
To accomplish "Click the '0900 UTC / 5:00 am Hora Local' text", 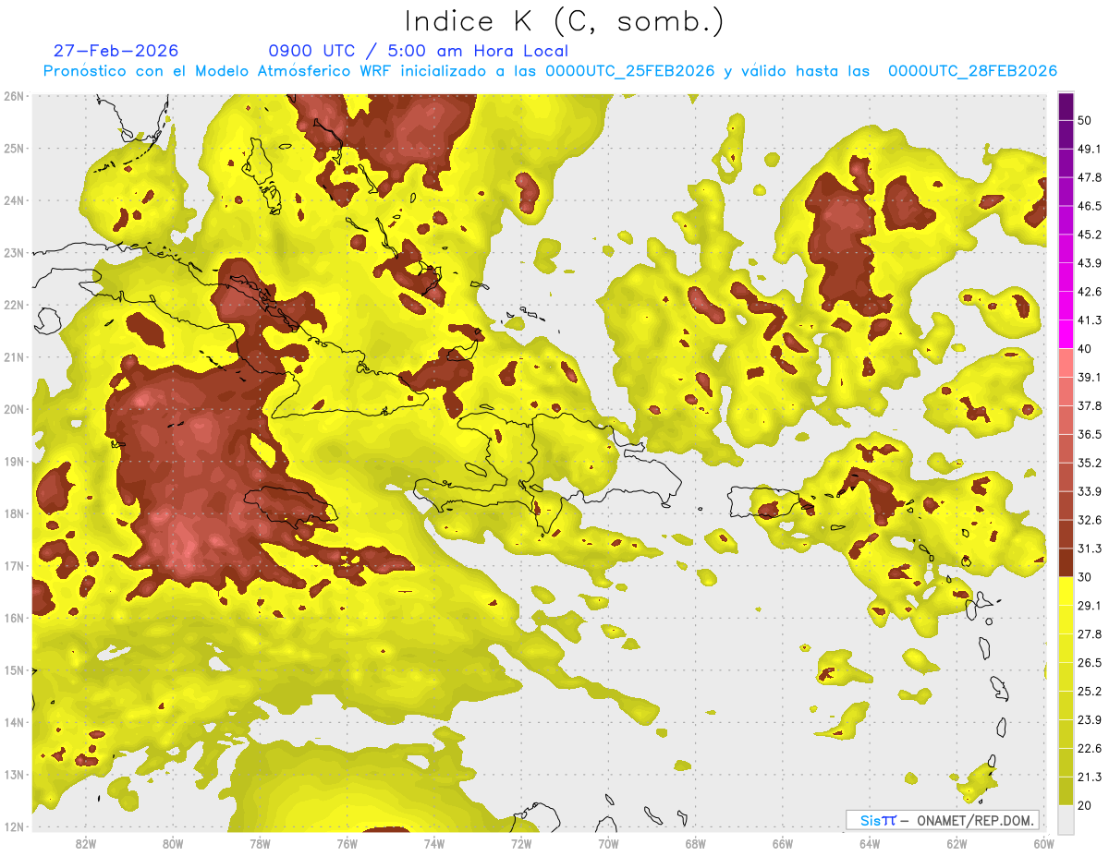I will pos(418,51).
